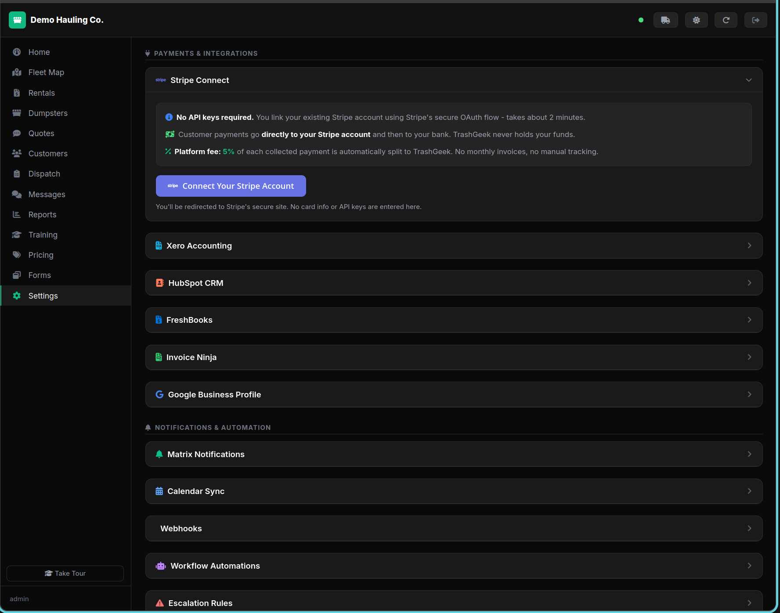
Task: Click the Reports chart icon in the sidebar
Action: [x=17, y=214]
